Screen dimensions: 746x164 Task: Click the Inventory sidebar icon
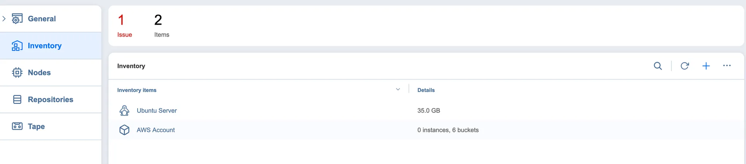click(17, 46)
